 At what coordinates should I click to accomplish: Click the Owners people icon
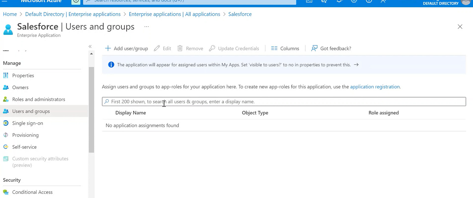tap(6, 87)
